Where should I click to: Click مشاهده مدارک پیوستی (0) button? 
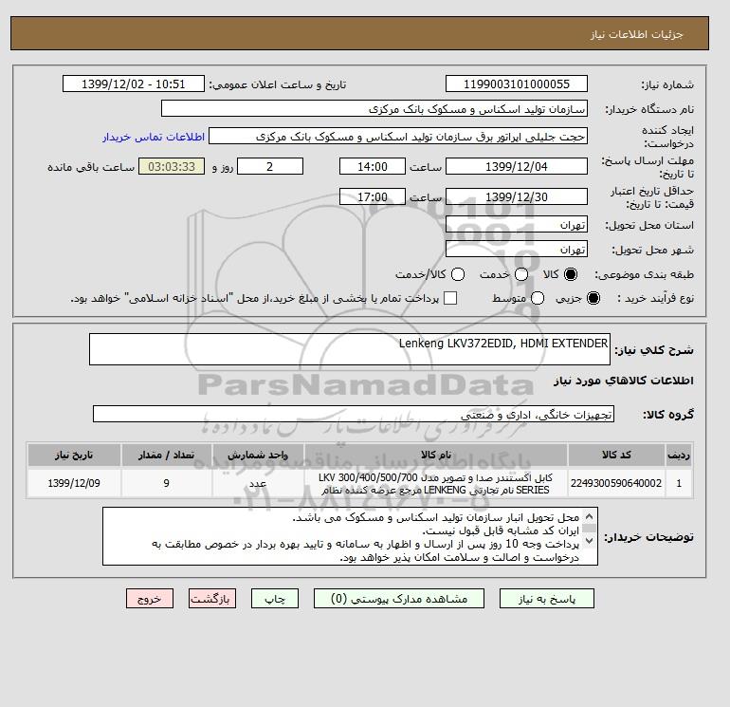[x=399, y=599]
